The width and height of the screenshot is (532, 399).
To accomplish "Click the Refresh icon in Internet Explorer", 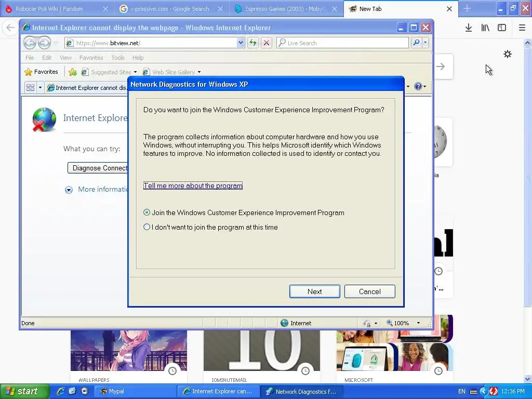I will pos(253,43).
